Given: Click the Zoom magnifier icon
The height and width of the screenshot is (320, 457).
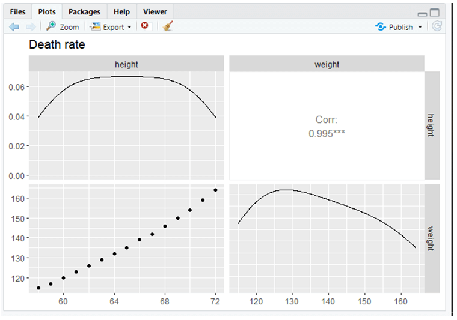Looking at the screenshot, I should 51,26.
